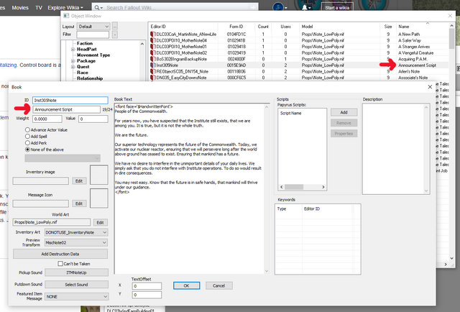Click the Weight input field
460x312 pixels.
click(x=47, y=119)
